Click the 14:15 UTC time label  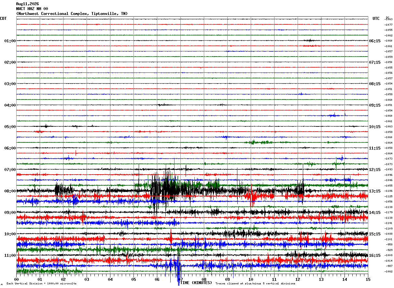(x=375, y=213)
